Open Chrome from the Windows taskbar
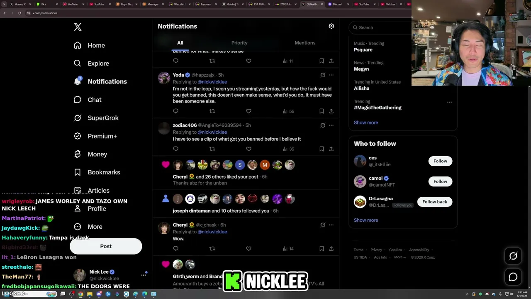 click(80, 294)
